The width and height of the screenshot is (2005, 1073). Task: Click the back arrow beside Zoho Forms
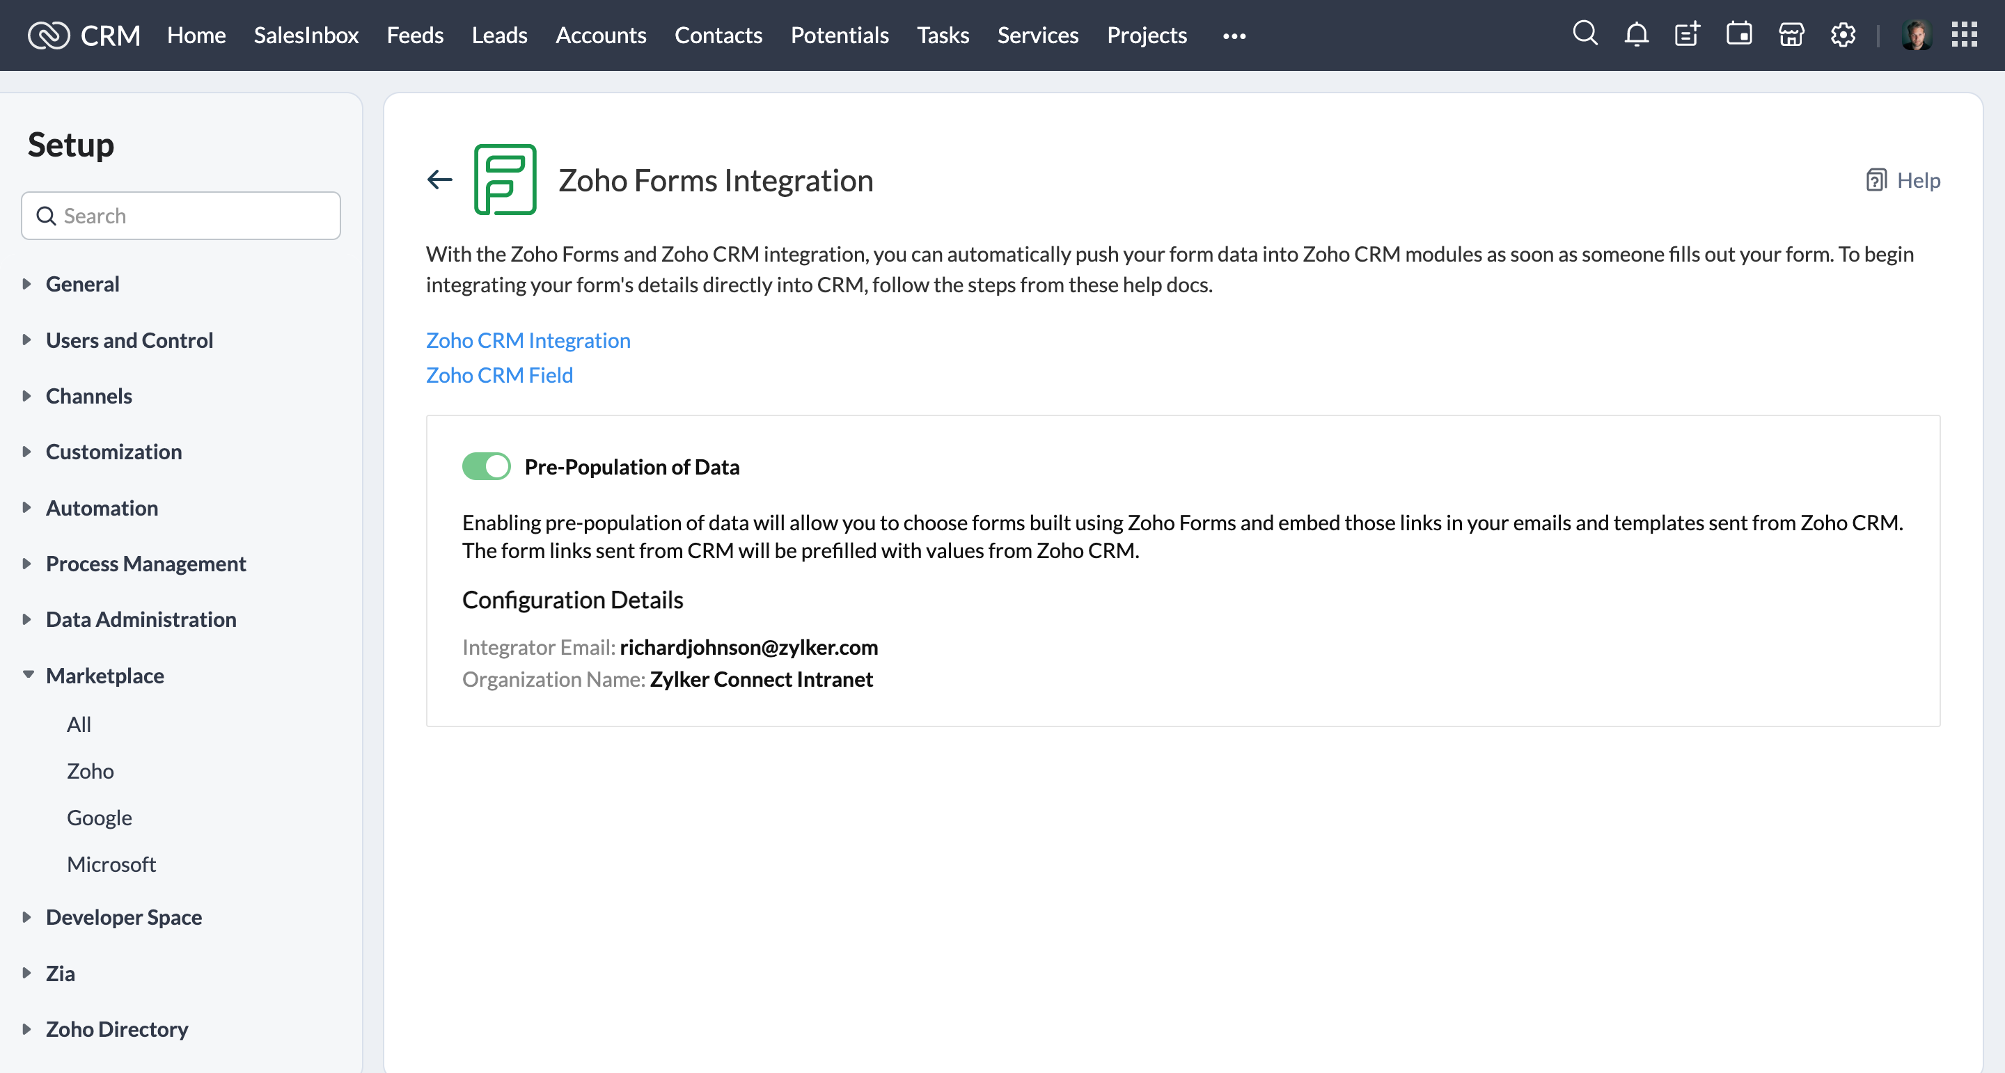440,180
